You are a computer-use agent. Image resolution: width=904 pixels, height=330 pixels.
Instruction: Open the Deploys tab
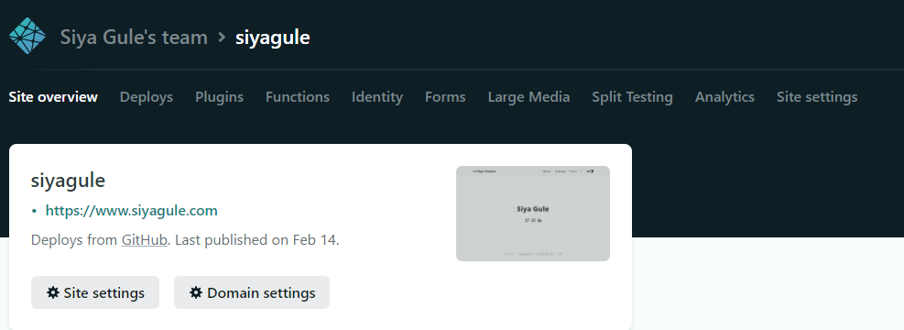pos(147,97)
